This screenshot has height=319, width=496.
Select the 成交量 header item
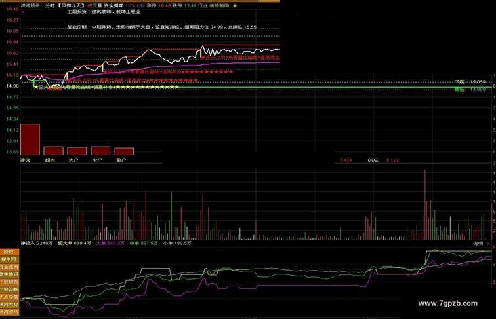click(94, 6)
